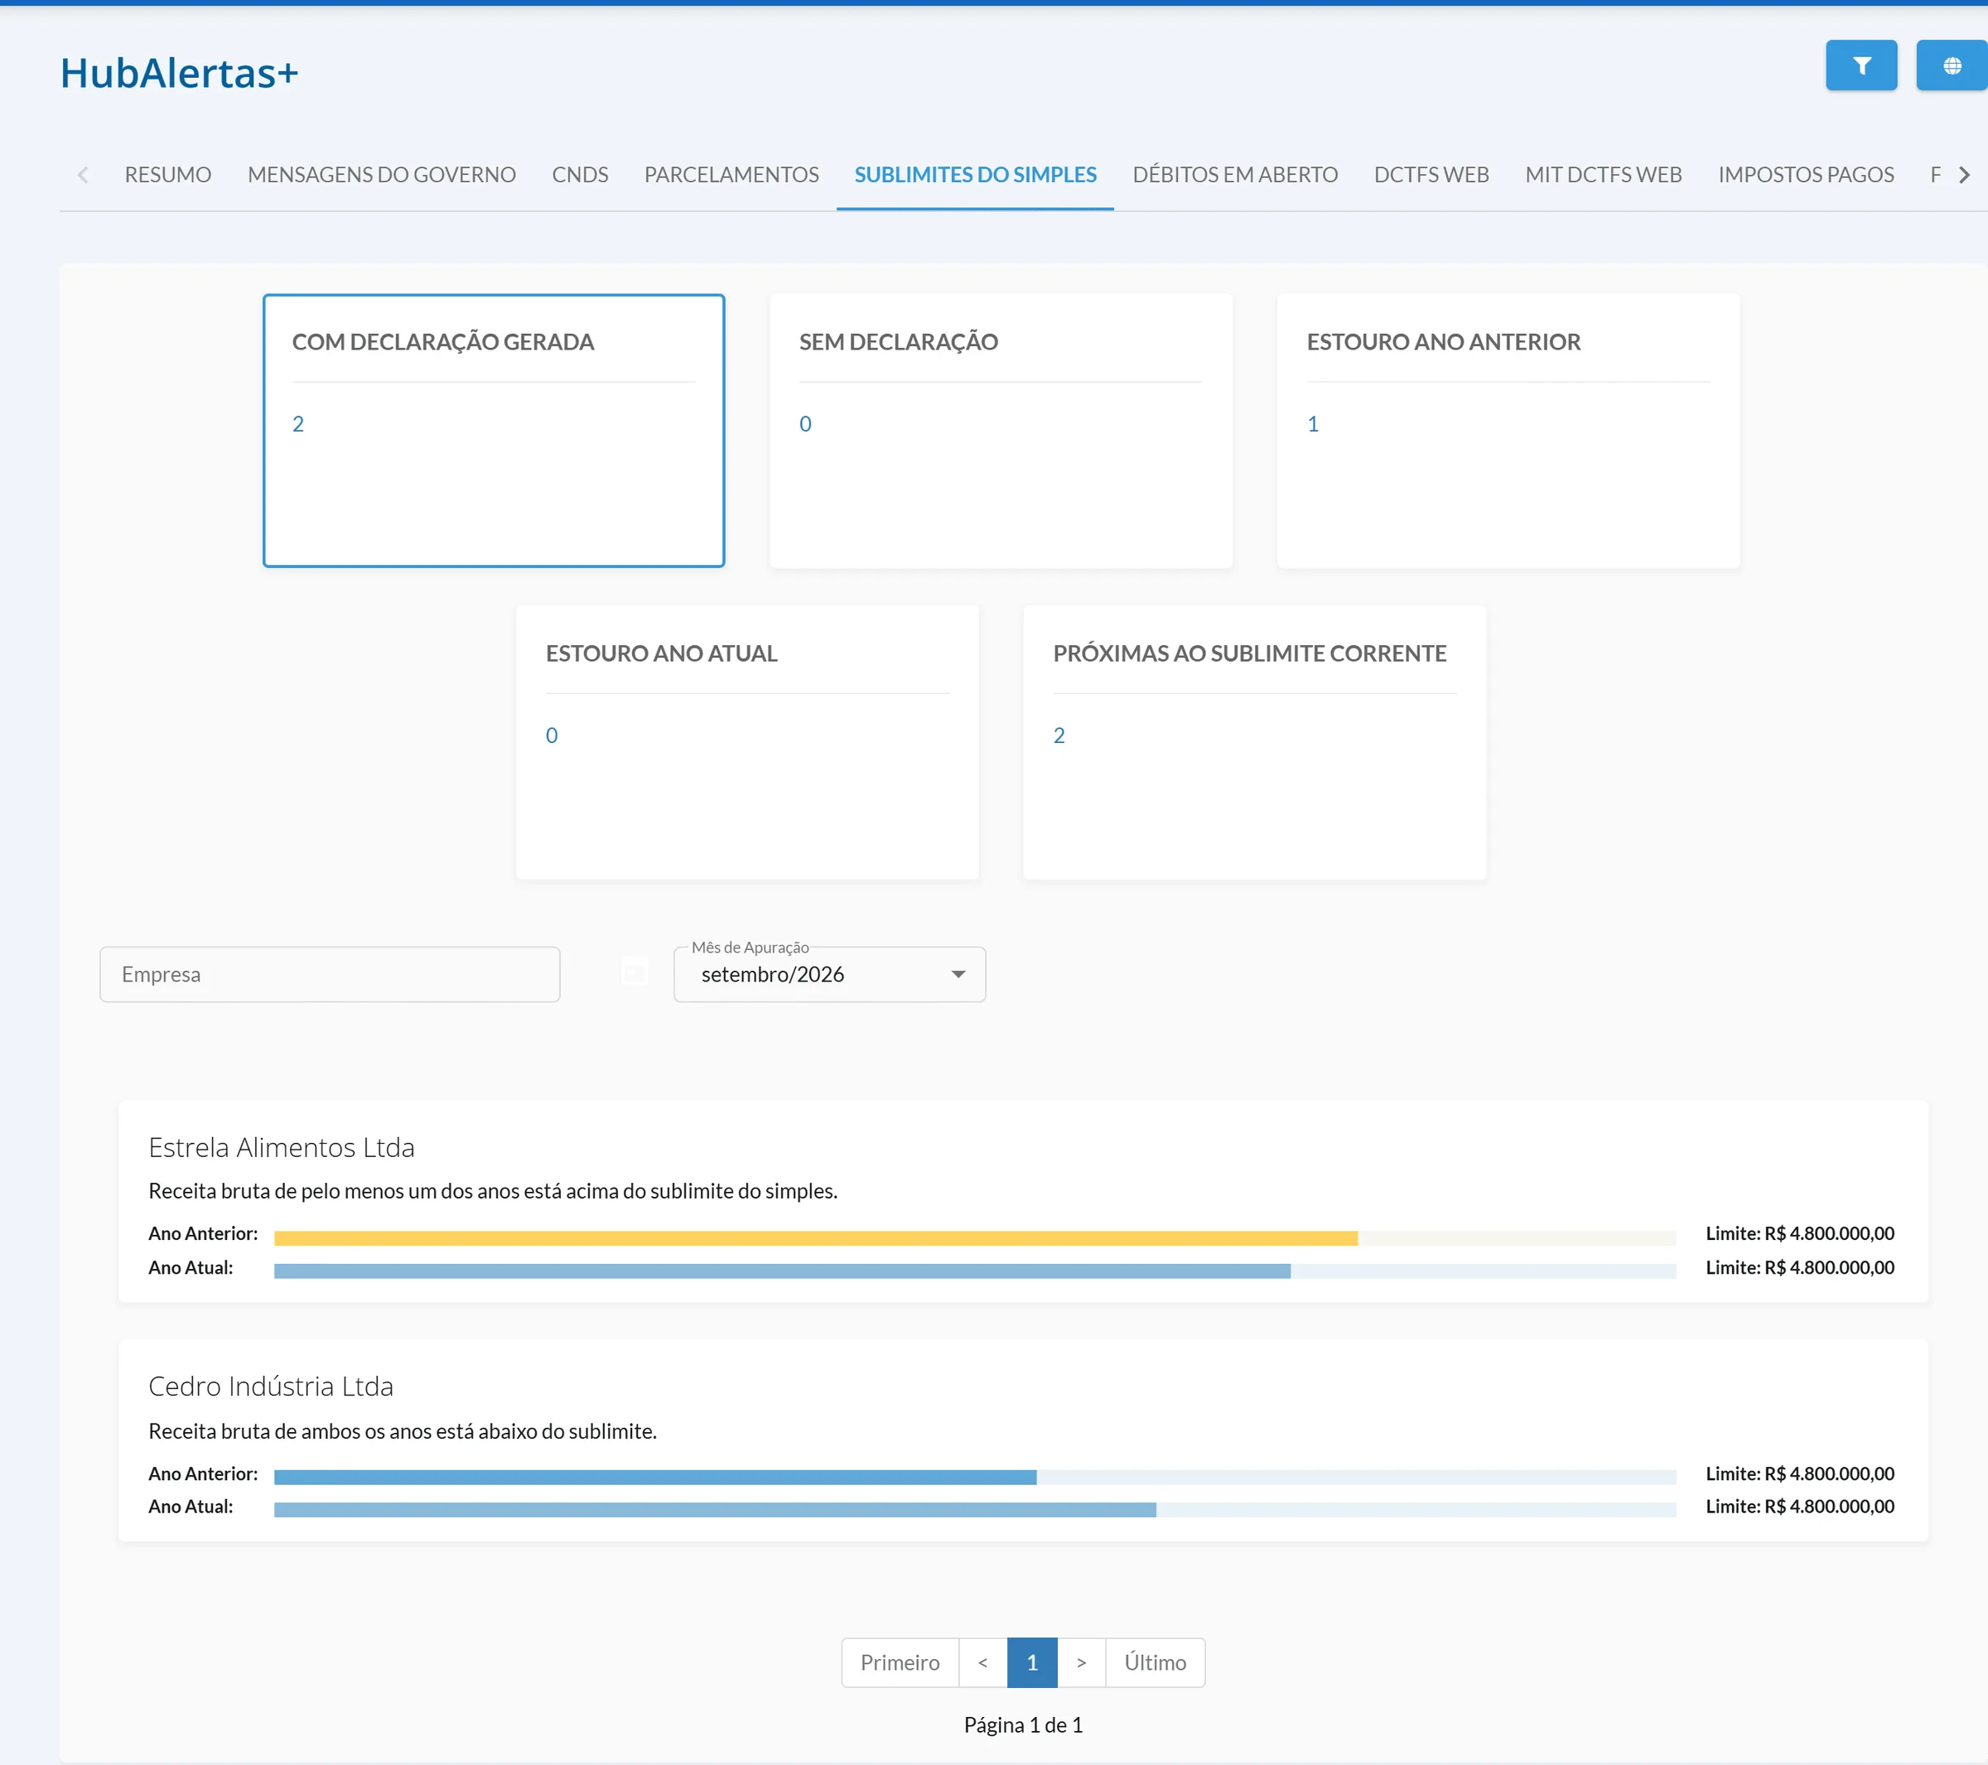1988x1765 pixels.
Task: Click the globe icon button
Action: [1951, 65]
